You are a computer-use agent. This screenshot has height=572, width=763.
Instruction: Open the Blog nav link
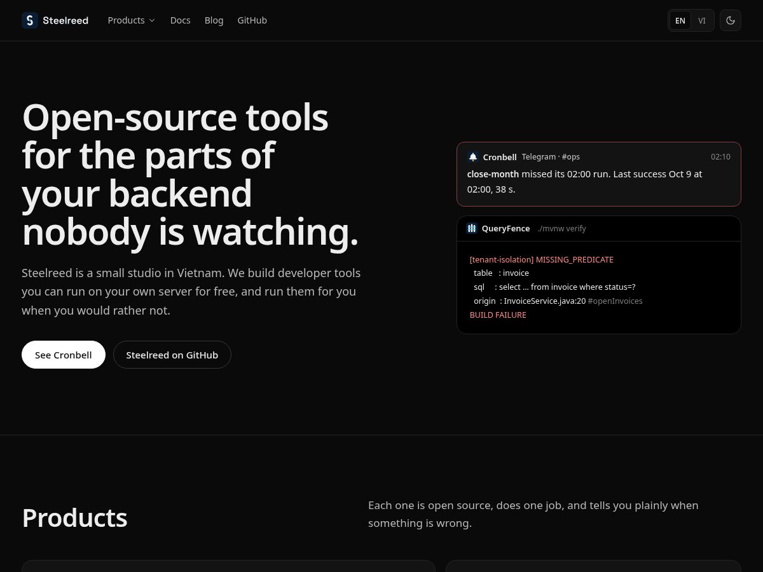(214, 20)
